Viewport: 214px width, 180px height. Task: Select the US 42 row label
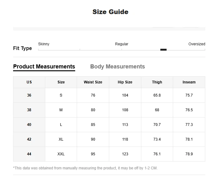[29, 139]
